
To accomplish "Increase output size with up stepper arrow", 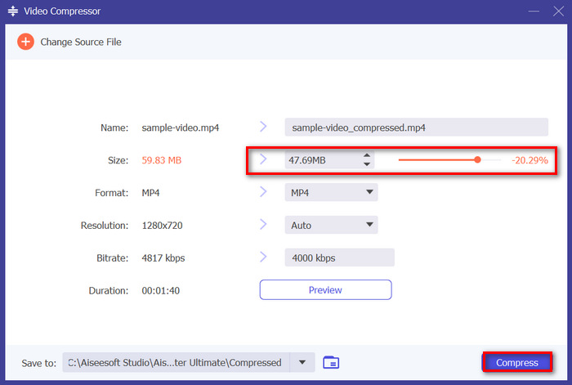I will (x=367, y=155).
